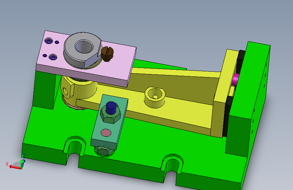Click the blue Z axis label of the triad
Screen dimensions: 293x190
[24, 156]
